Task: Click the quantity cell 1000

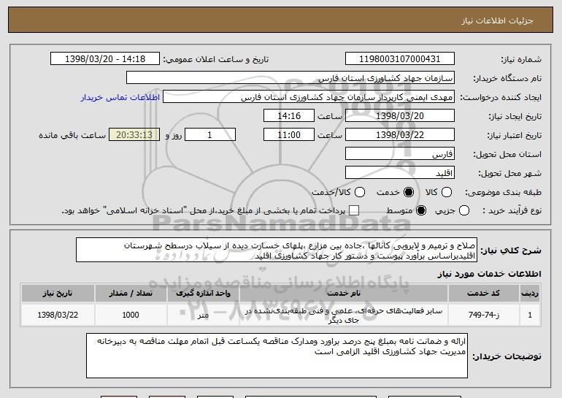Action: pyautogui.click(x=131, y=315)
